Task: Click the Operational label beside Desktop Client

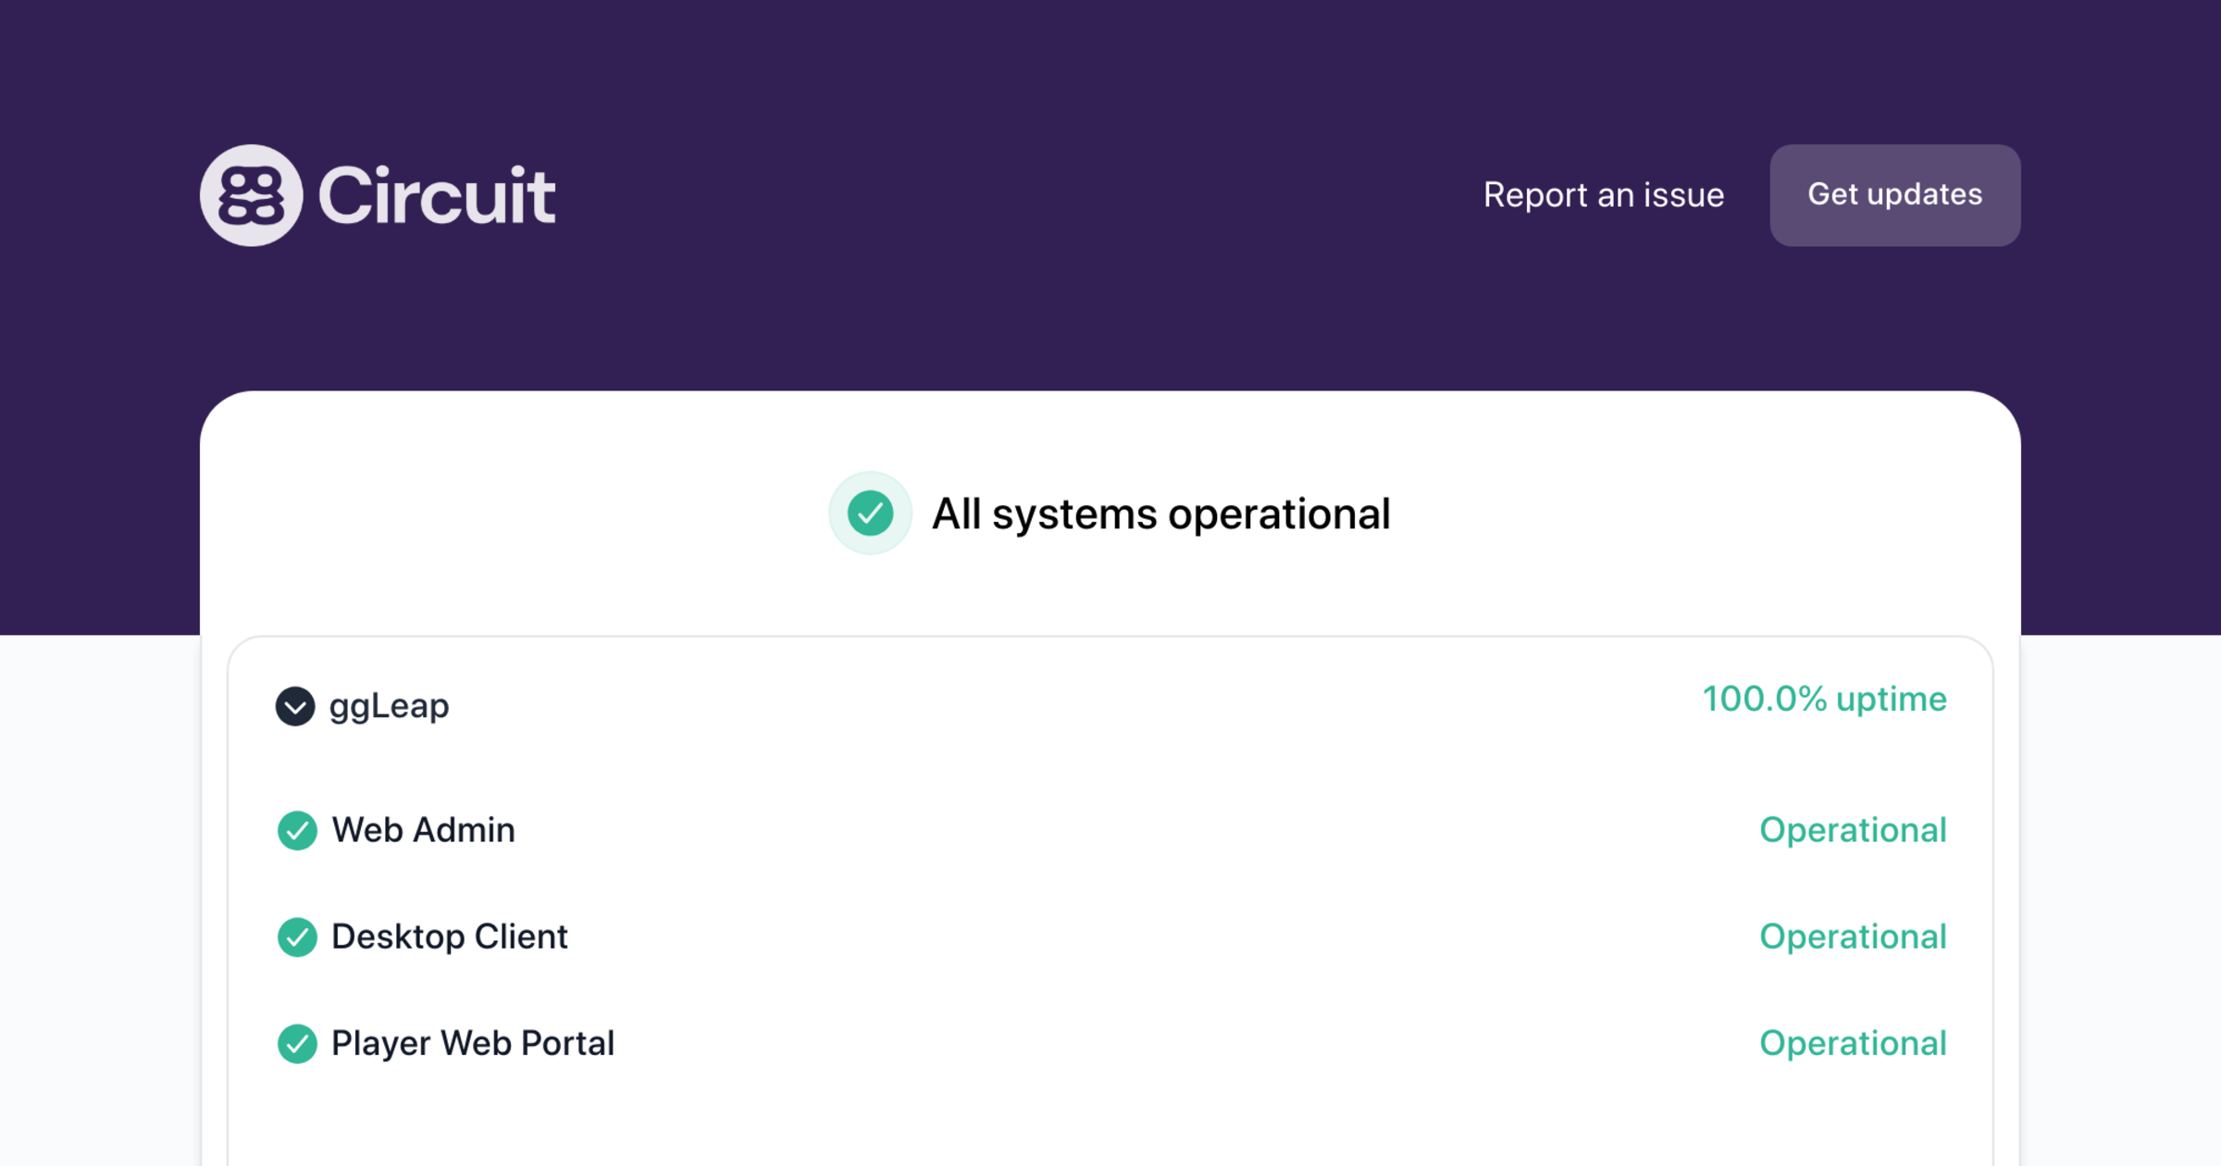Action: pyautogui.click(x=1854, y=937)
